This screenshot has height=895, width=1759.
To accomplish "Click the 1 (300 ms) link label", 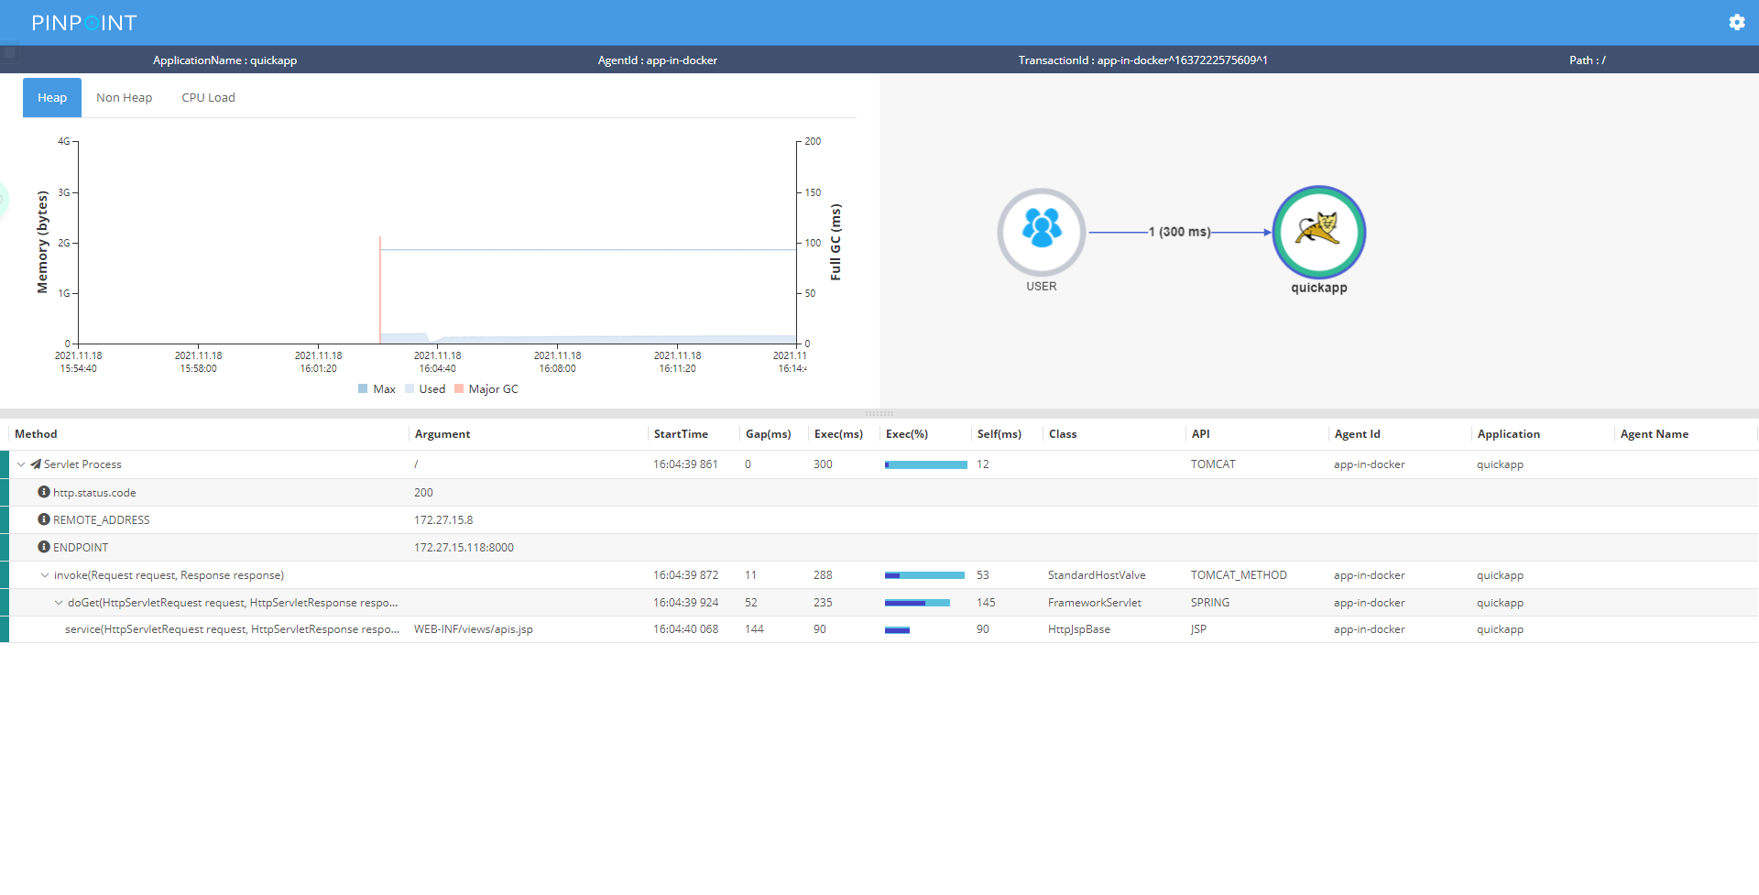I will [x=1179, y=233].
